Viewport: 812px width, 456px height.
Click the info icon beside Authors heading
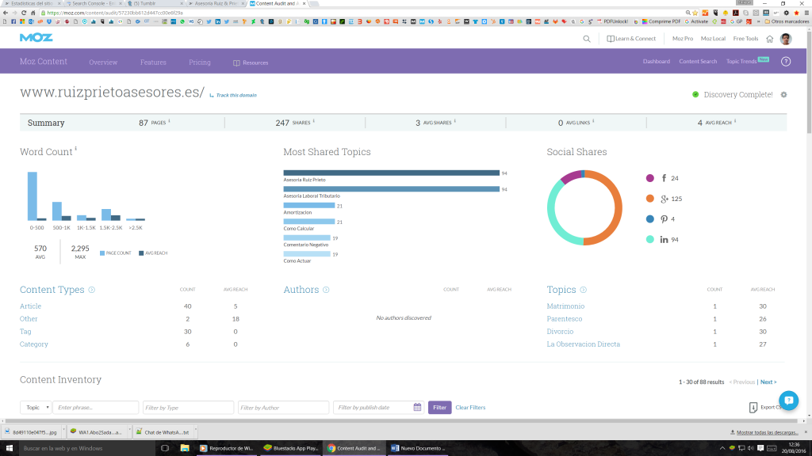click(326, 290)
